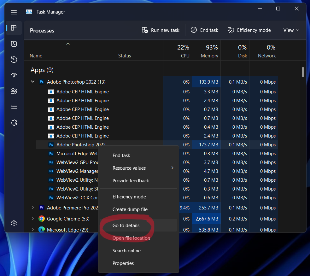Open the View dropdown
This screenshot has width=310, height=276.
coord(291,30)
